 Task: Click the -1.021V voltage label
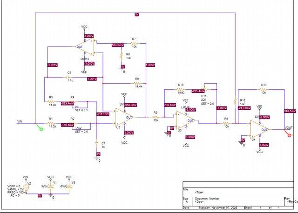(x=53, y=65)
